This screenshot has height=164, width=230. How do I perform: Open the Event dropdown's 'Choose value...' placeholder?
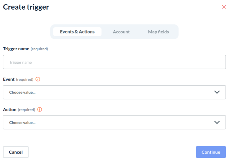[22, 92]
